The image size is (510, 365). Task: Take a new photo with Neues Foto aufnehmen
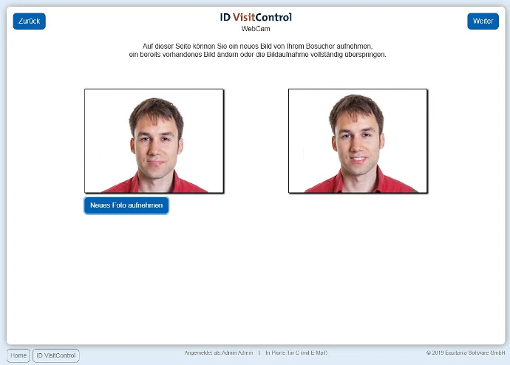(x=126, y=205)
